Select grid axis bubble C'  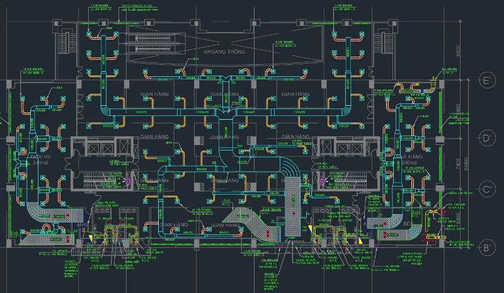click(x=487, y=189)
